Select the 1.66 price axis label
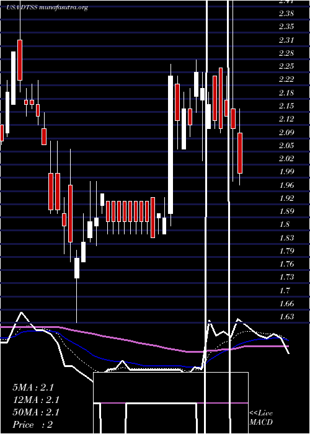The height and width of the screenshot is (434, 310). [x=286, y=303]
